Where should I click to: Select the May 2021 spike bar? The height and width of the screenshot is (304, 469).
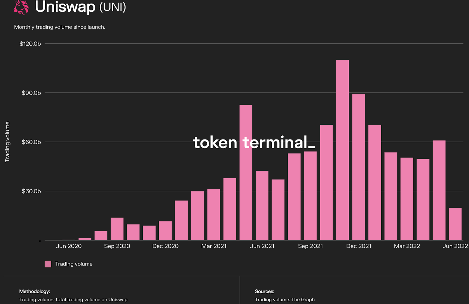tap(246, 173)
